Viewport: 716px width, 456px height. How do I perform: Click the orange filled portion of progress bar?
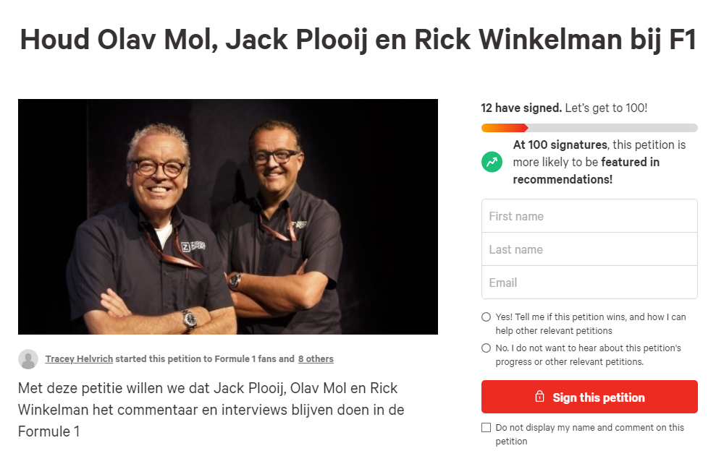coord(505,128)
